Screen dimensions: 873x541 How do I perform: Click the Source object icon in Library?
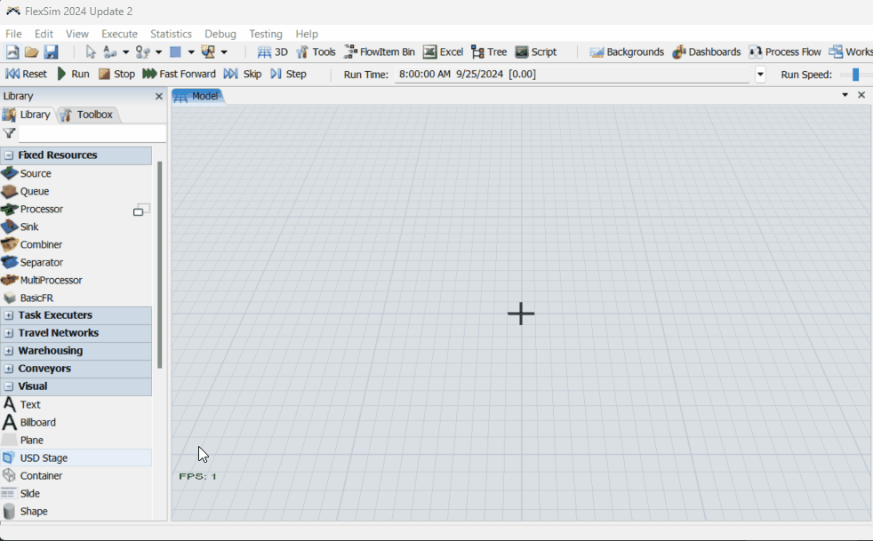[10, 173]
